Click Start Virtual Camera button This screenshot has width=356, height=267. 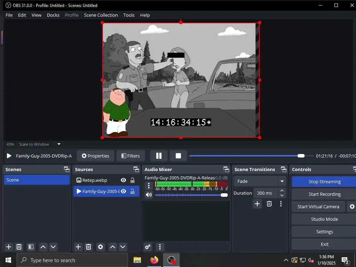[318, 207]
